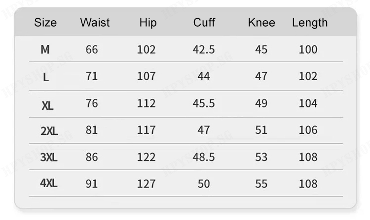The width and height of the screenshot is (370, 220).
Task: Click the Knee column header
Action: click(x=261, y=23)
